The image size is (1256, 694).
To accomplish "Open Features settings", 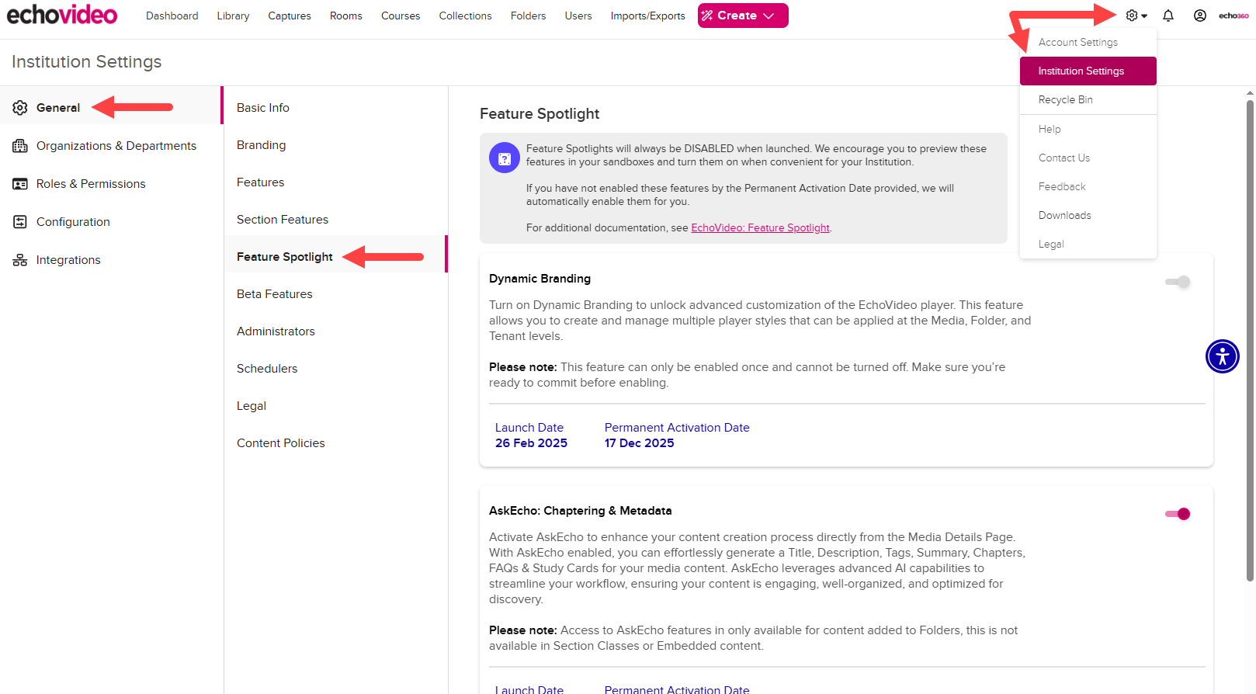I will pyautogui.click(x=336, y=182).
